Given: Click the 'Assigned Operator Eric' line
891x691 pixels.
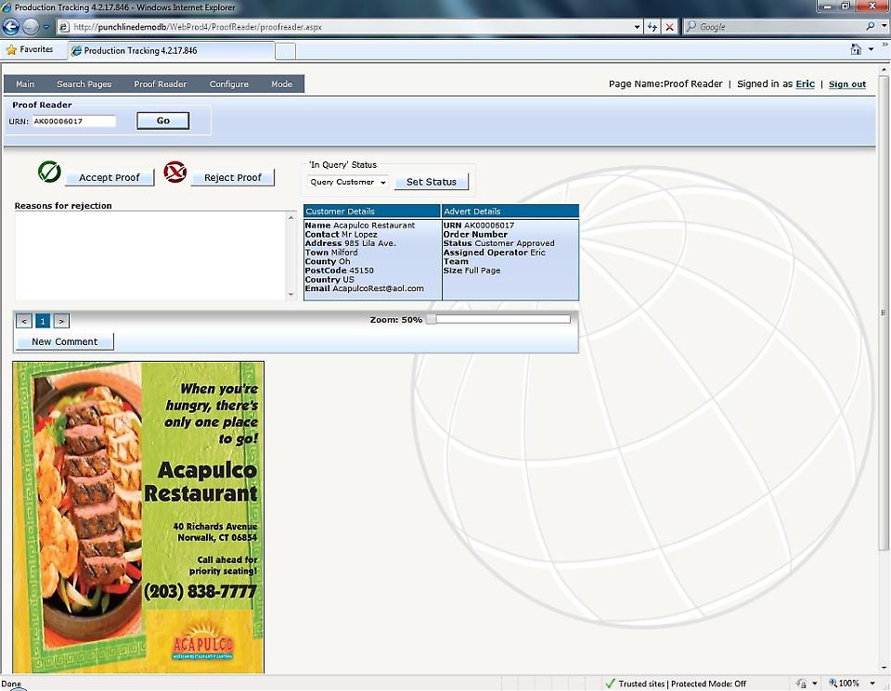Looking at the screenshot, I should point(495,252).
